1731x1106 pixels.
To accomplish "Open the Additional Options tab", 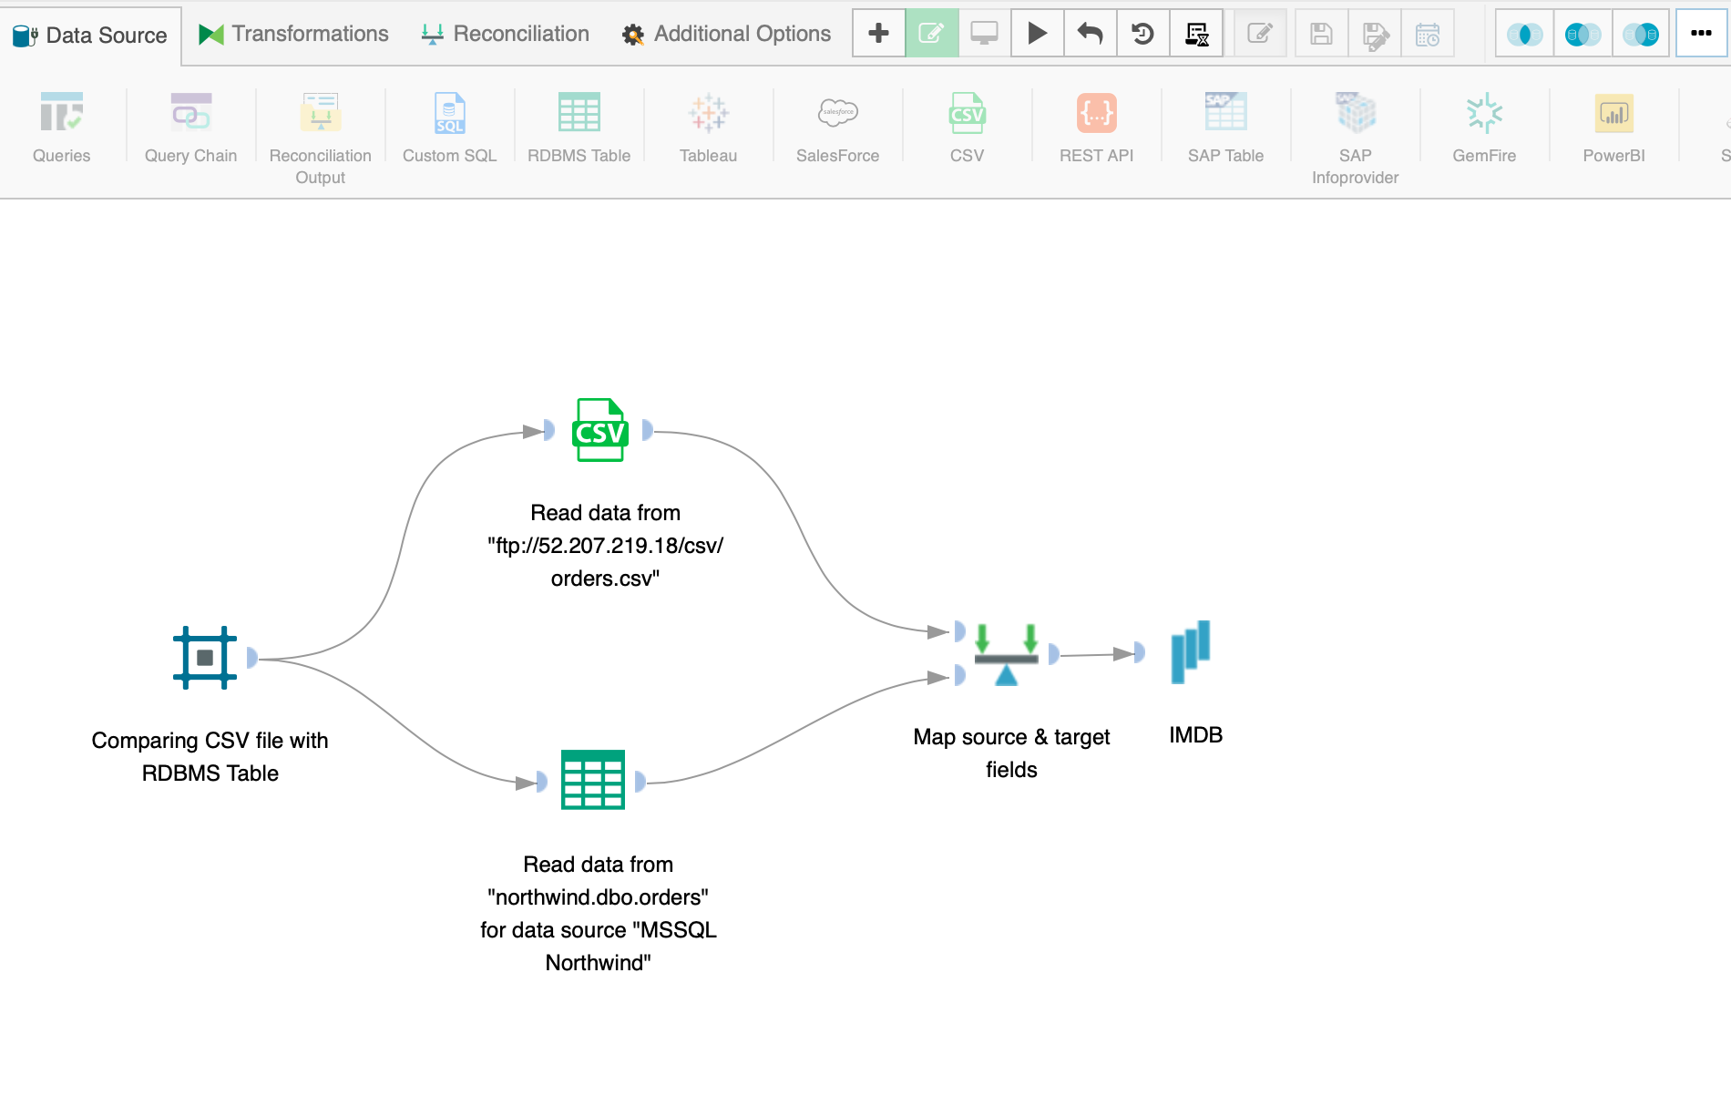I will pyautogui.click(x=726, y=34).
